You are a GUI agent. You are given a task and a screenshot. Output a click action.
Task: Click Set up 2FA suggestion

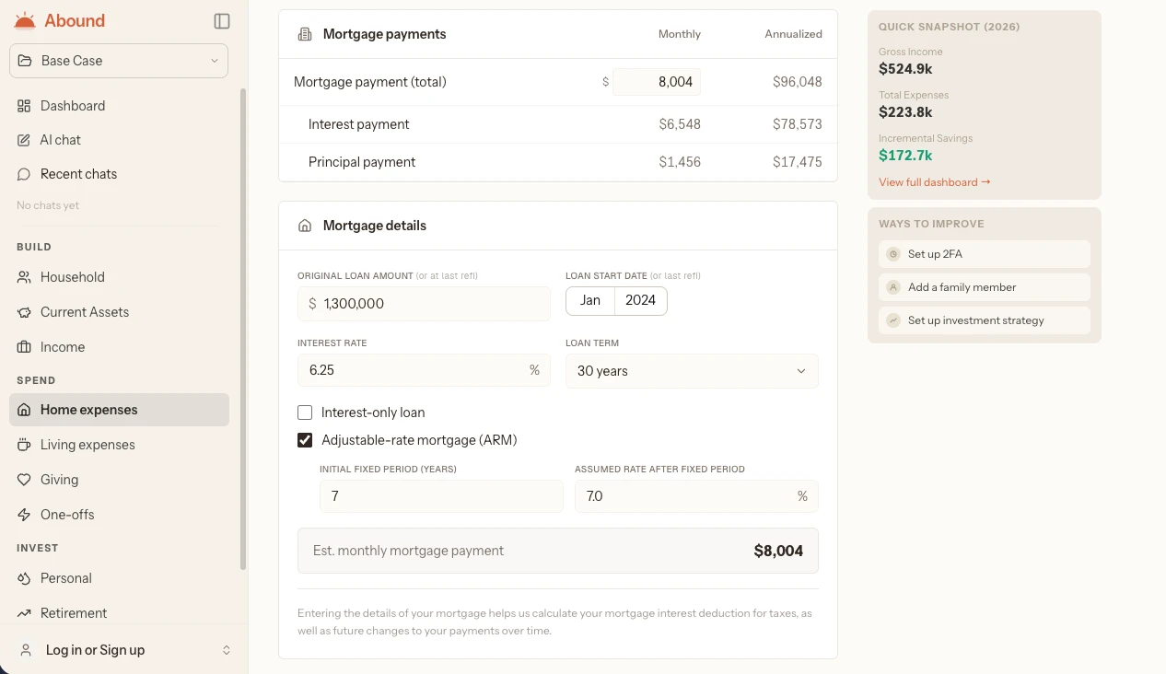[x=985, y=254]
